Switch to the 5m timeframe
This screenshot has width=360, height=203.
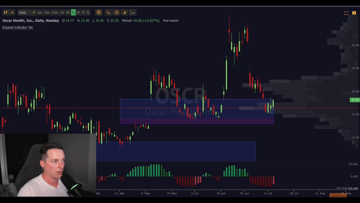point(47,13)
